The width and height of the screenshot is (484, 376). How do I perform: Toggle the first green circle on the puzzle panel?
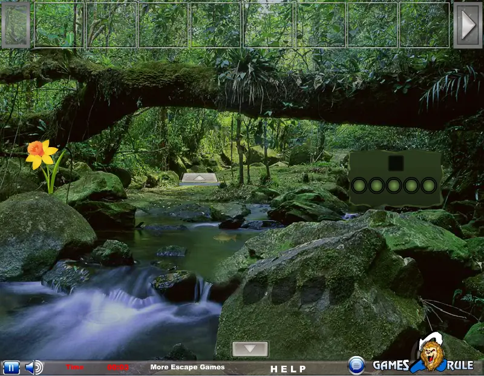coord(359,186)
